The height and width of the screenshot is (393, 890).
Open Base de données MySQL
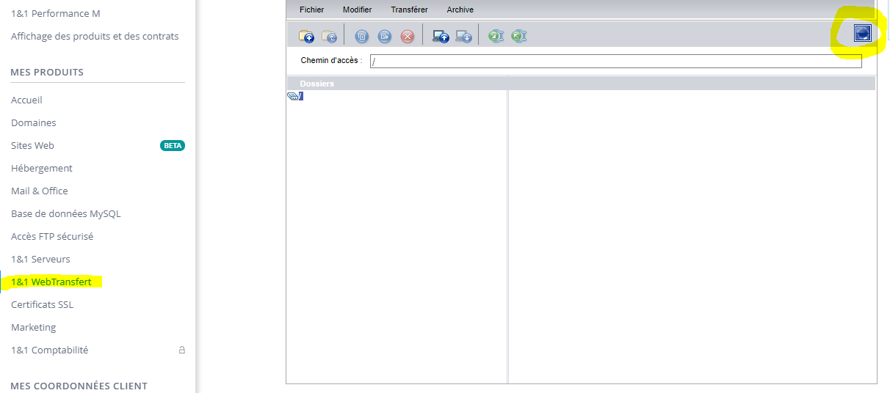(66, 213)
